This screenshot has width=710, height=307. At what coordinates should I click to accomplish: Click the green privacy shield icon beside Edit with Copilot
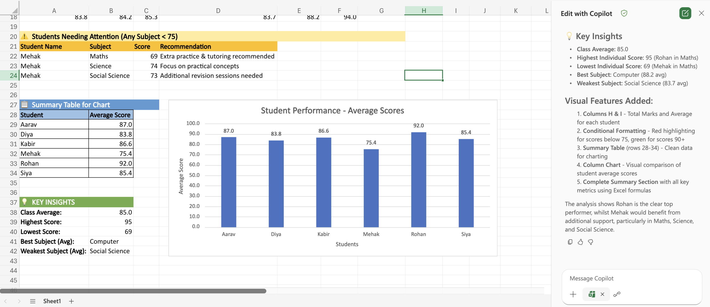624,13
